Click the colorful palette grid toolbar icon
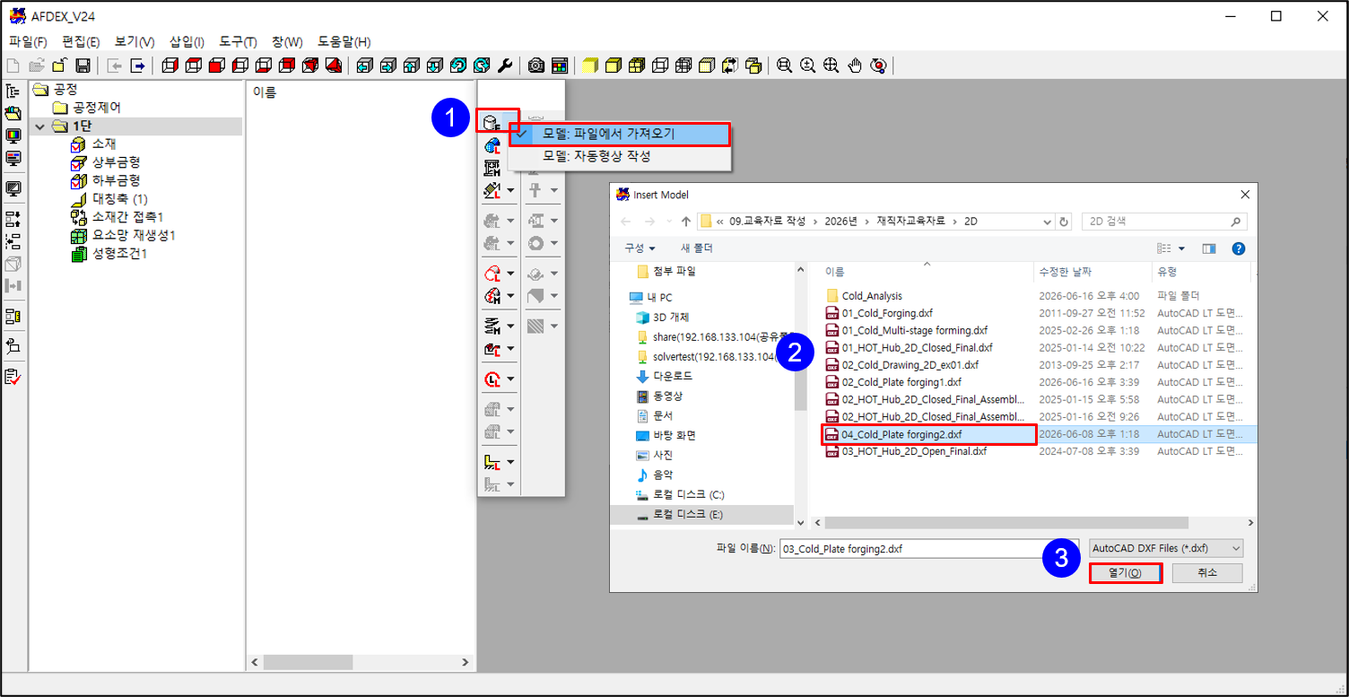 (559, 65)
